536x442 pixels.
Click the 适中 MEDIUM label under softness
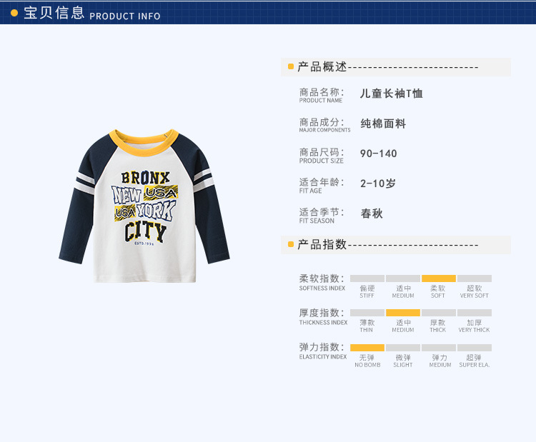tap(403, 291)
